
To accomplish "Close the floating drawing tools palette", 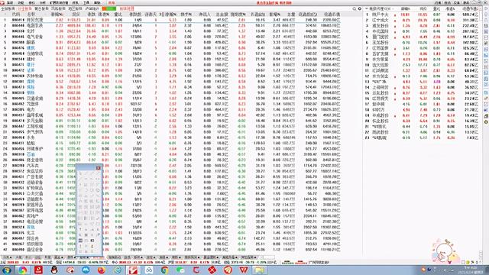I will point(99,168).
